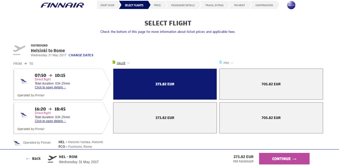Click the green Value fare icon
339x166 pixels.
coord(114,63)
